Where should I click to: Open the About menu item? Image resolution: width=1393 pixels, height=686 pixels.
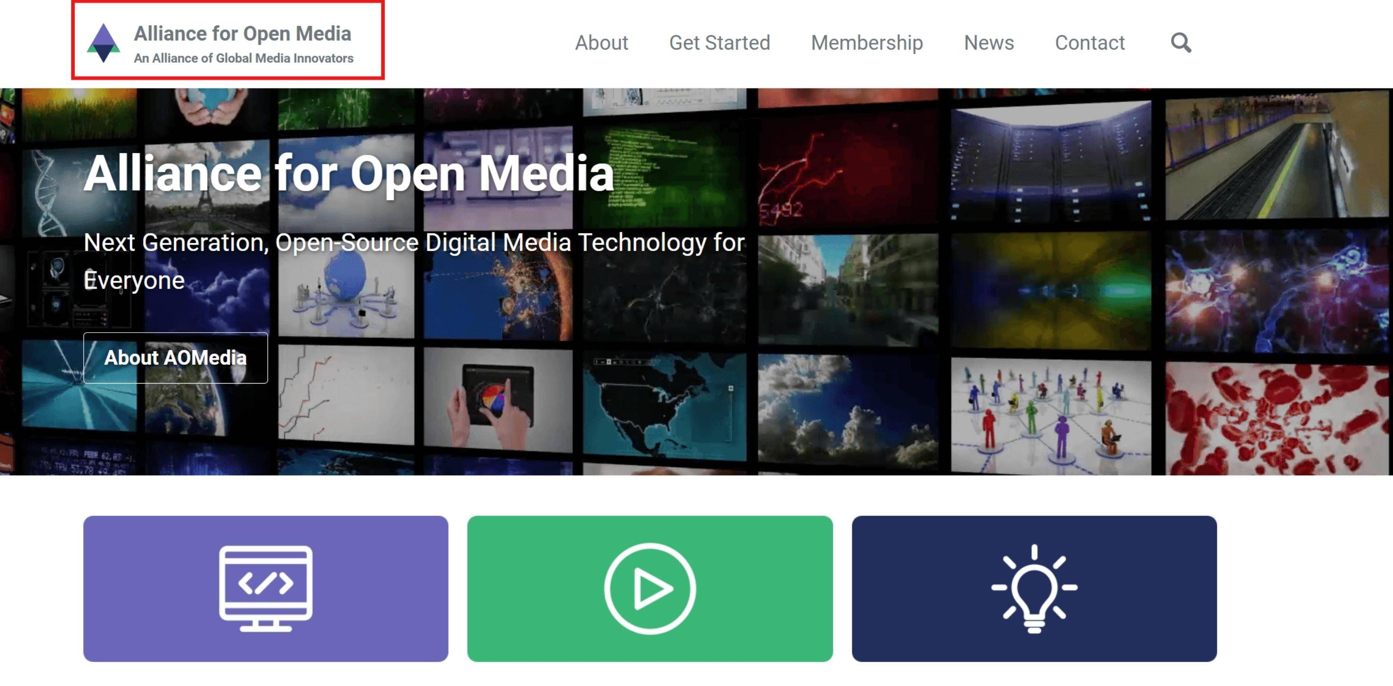pyautogui.click(x=601, y=43)
